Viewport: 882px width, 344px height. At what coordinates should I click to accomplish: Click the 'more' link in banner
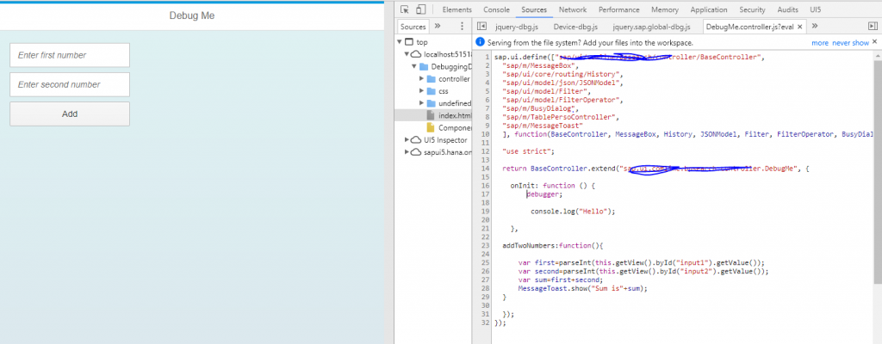[x=820, y=43]
